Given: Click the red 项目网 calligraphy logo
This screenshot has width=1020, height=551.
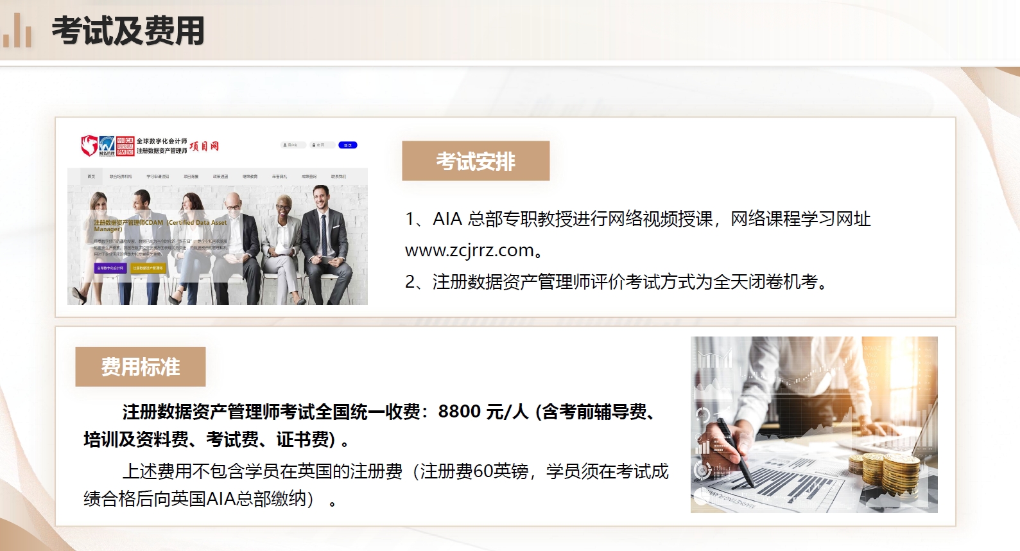Looking at the screenshot, I should pos(204,146).
